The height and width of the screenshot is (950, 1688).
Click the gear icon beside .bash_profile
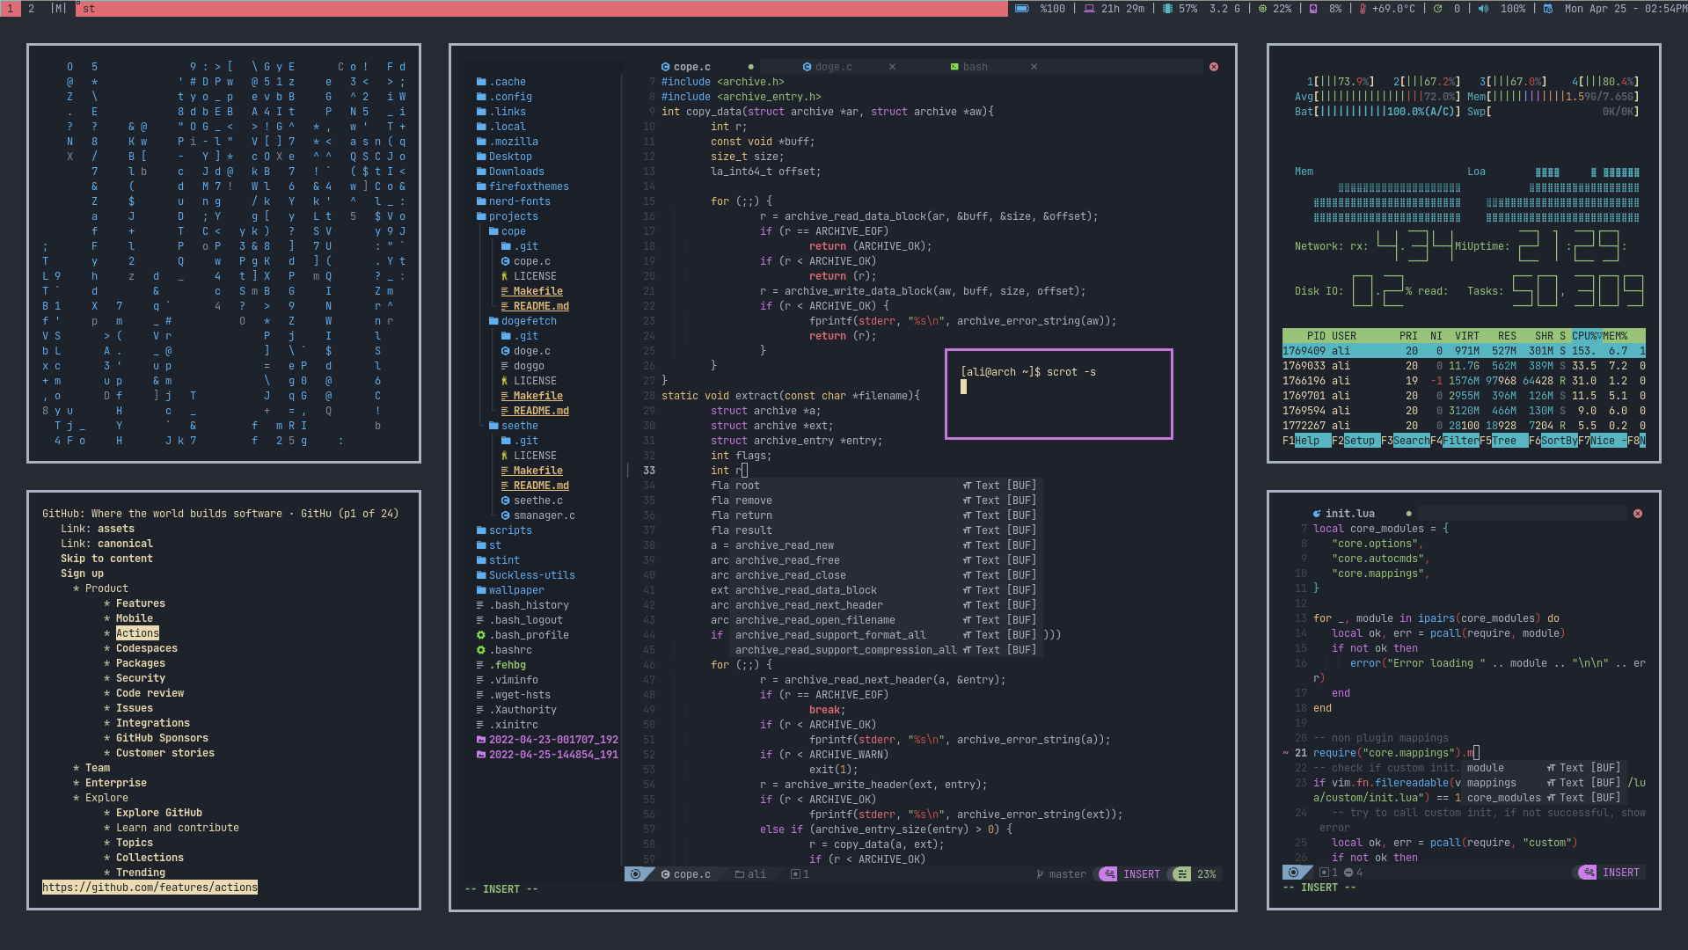481,635
